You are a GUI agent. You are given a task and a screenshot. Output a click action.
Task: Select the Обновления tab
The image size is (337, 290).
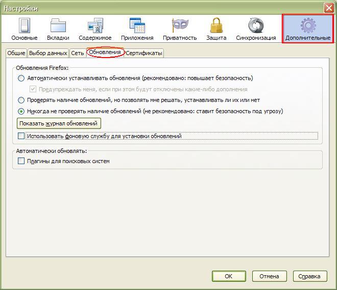(x=105, y=52)
